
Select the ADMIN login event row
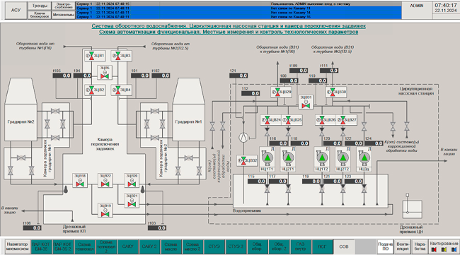238,4
